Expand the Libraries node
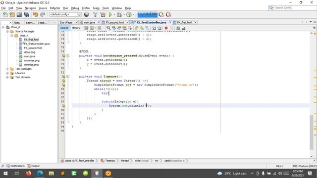Image resolution: width=317 pixels, height=178 pixels. coord(7,73)
